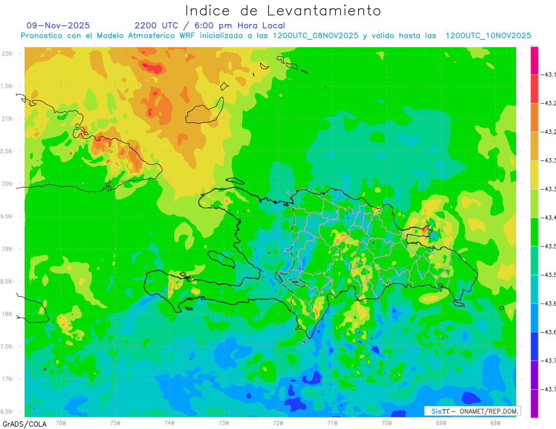Pick the red swatch on the color scale

point(534,89)
